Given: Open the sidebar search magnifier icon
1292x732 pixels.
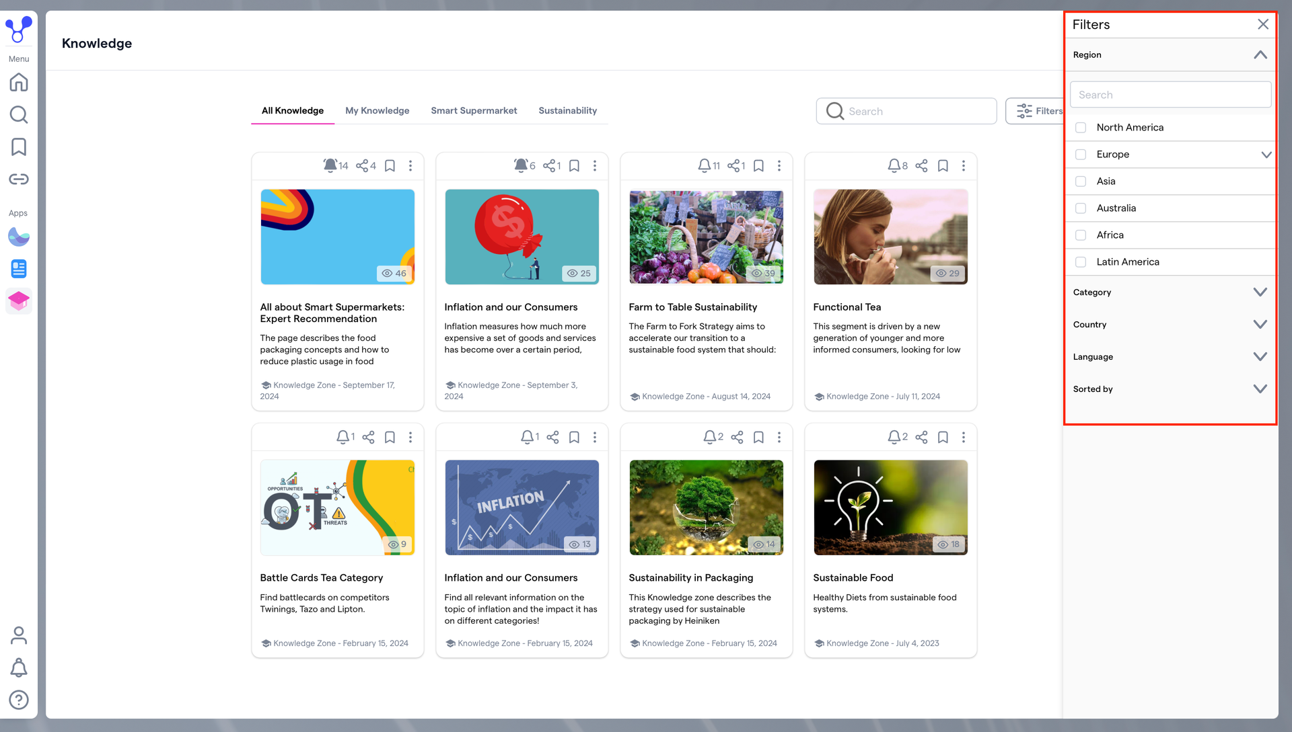Looking at the screenshot, I should 19,115.
